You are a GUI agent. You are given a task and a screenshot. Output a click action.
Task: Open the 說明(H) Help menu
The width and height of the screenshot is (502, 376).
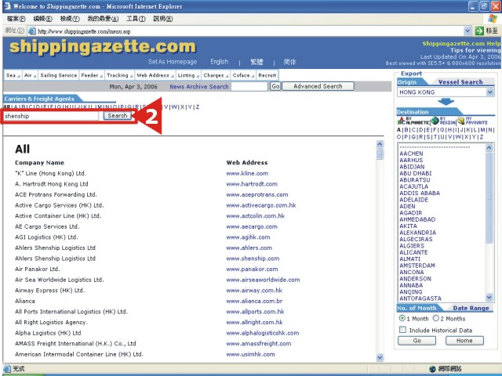point(163,19)
